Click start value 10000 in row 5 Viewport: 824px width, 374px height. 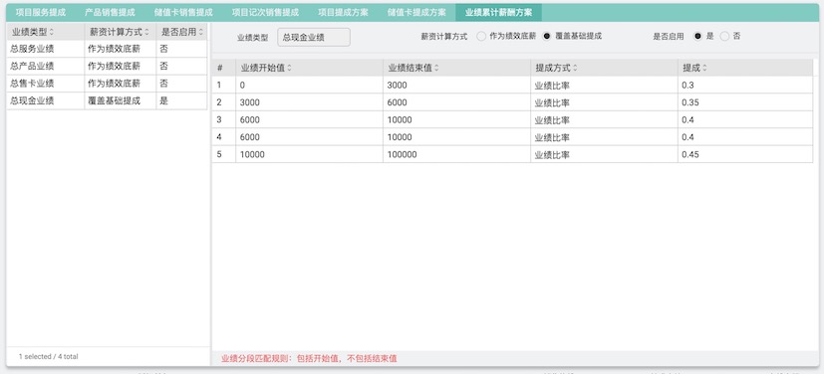309,155
